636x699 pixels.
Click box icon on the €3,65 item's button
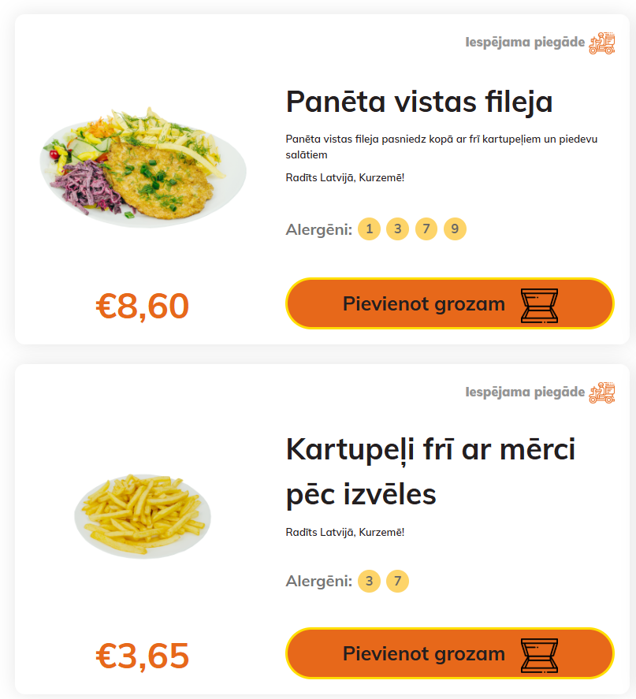539,655
